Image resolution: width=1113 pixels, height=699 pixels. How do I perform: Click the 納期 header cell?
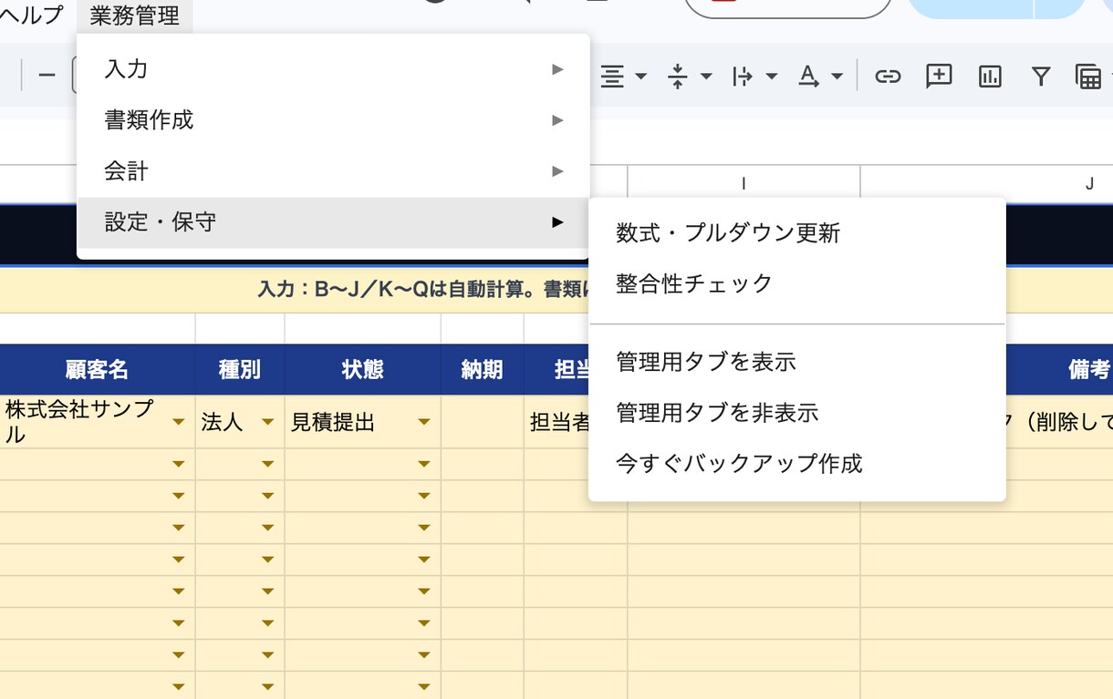(482, 369)
